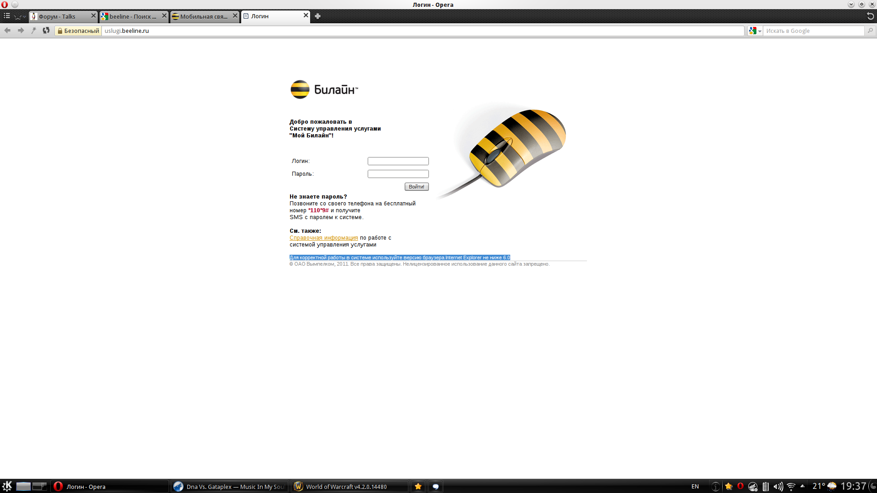This screenshot has height=493, width=877.
Task: Click the chat bubble taskbar button
Action: click(x=436, y=487)
